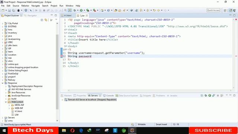This screenshot has width=238, height=134.
Task: Collapse the WebContent folder
Action: tap(6, 102)
